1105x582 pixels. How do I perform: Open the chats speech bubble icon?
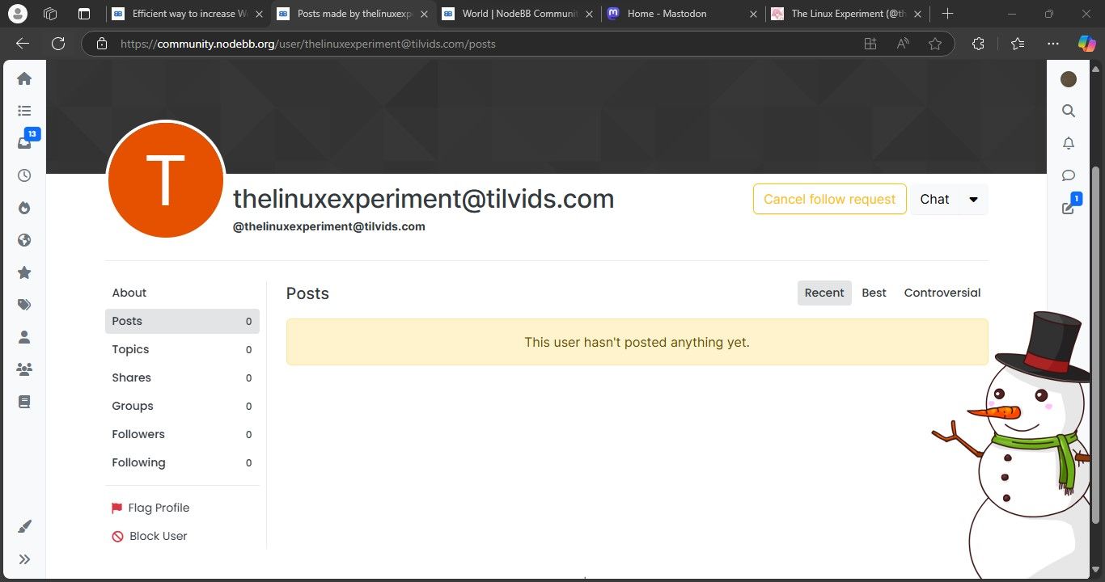tap(1069, 175)
